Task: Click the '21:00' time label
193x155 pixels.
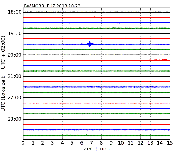Action: pos(15,76)
